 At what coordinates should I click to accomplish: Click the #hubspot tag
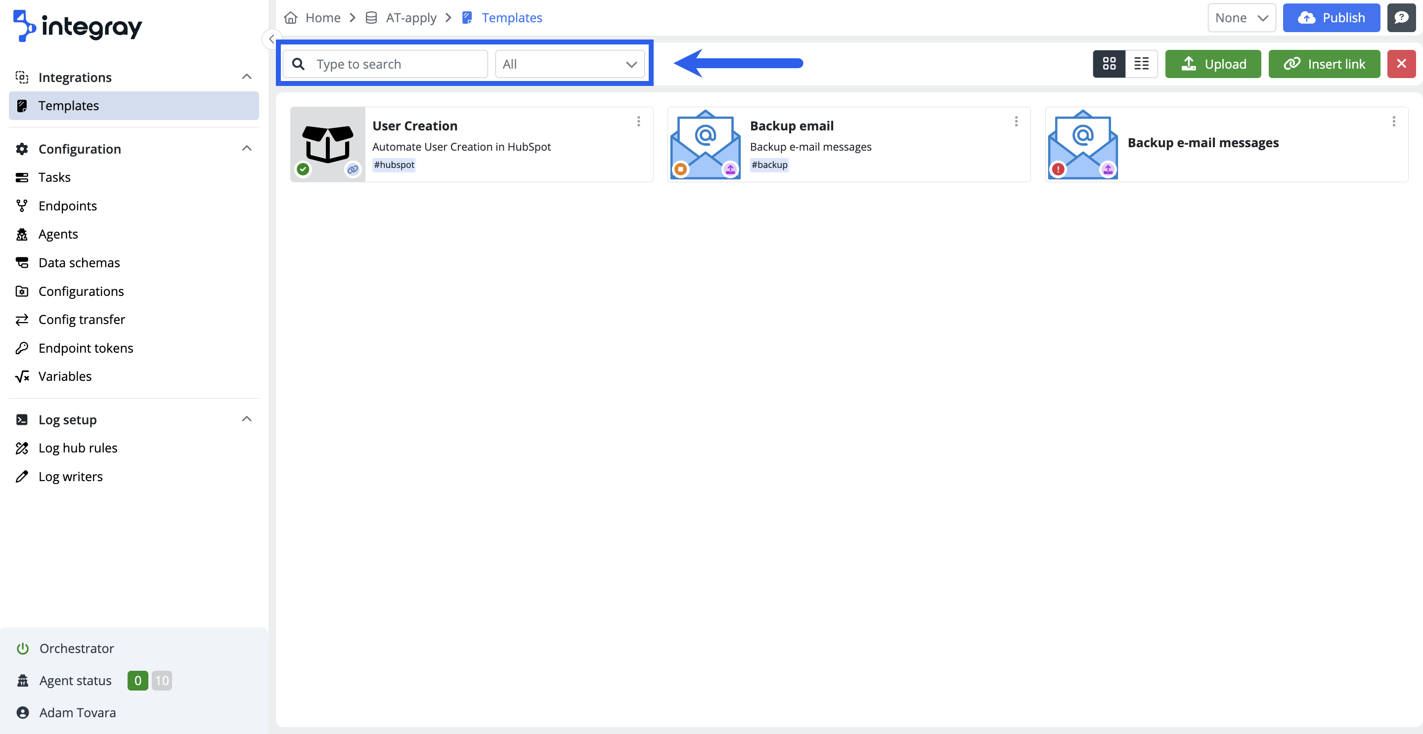(x=394, y=164)
